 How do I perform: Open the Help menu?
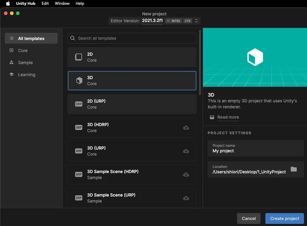[x=80, y=4]
